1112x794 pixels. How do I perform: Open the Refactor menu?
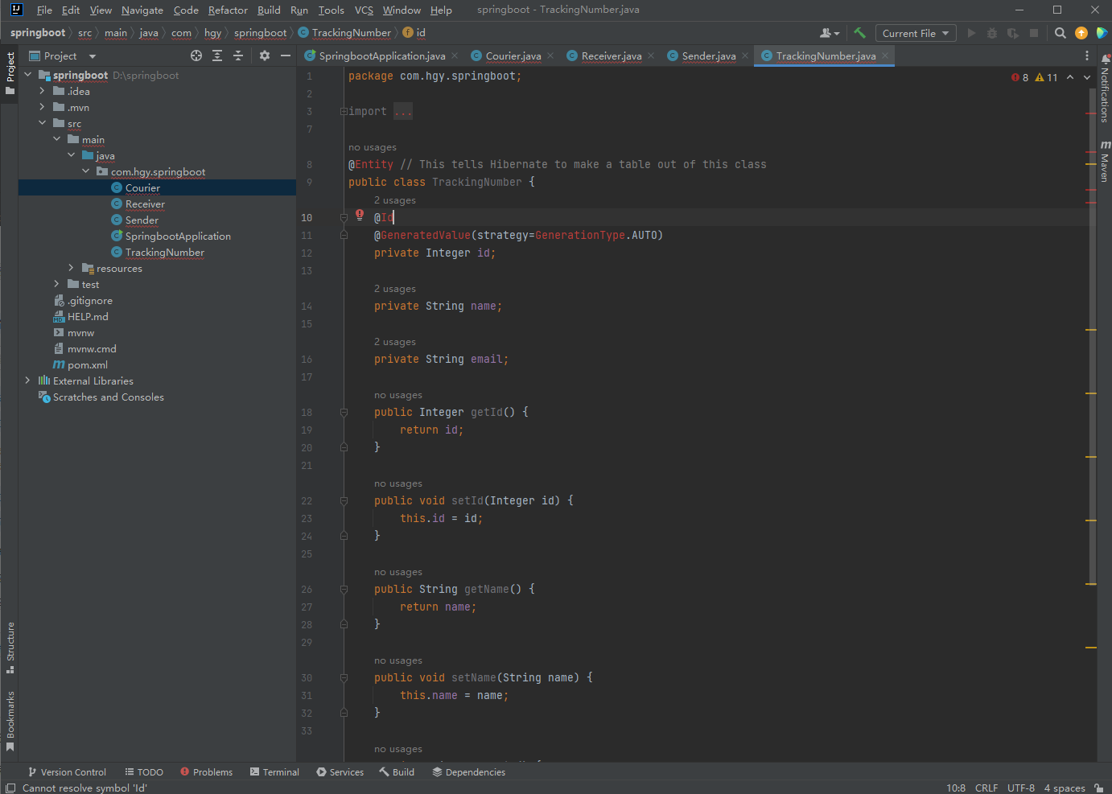point(228,10)
